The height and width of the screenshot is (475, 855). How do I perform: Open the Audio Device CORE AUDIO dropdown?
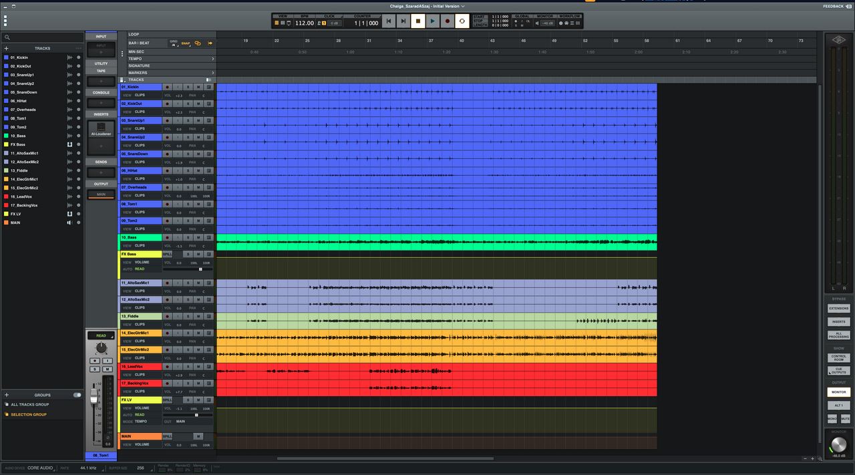pos(40,468)
